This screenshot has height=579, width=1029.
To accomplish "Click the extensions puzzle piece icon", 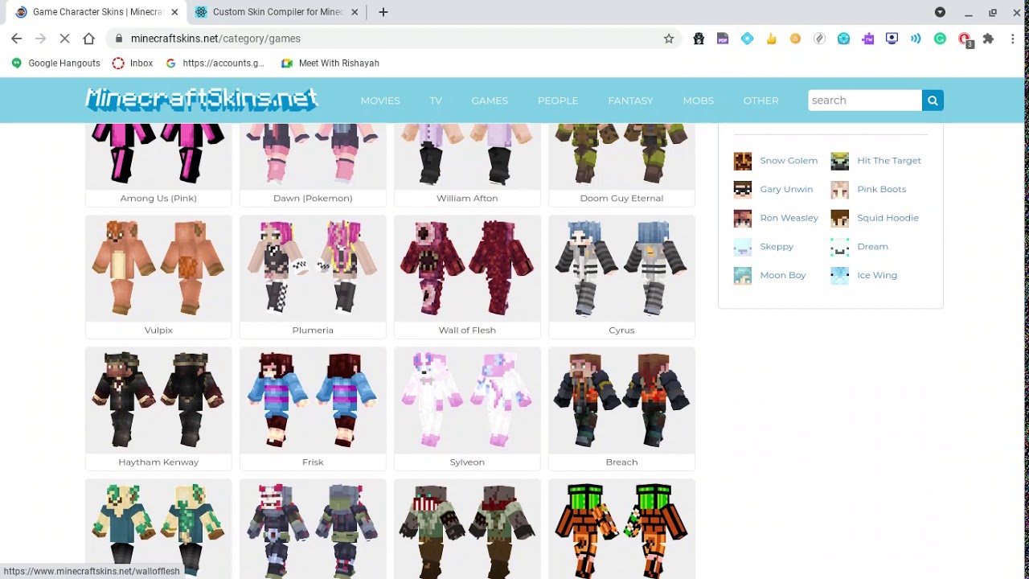I will tap(988, 38).
